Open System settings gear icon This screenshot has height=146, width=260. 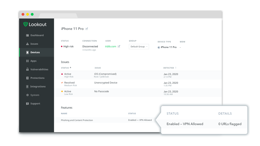pos(27,95)
